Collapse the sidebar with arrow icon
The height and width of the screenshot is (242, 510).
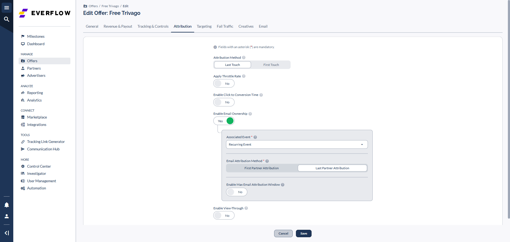7,233
